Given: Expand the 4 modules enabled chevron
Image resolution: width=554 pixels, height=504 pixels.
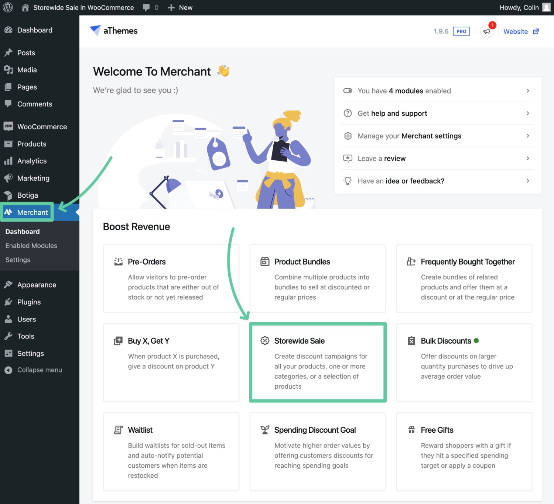Looking at the screenshot, I should coord(528,91).
